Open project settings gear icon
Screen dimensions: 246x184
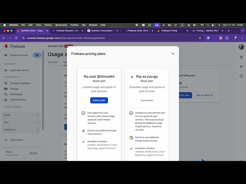point(37,55)
